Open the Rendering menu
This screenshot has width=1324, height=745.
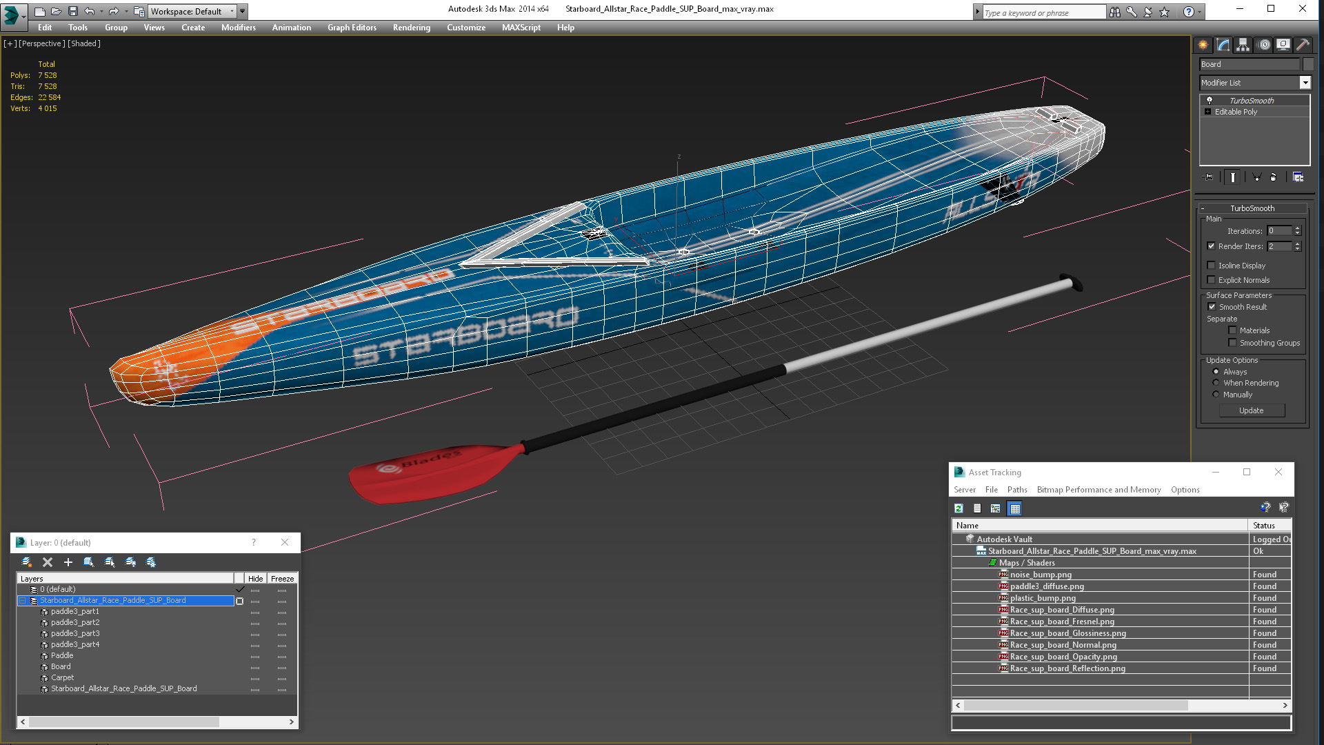point(412,28)
